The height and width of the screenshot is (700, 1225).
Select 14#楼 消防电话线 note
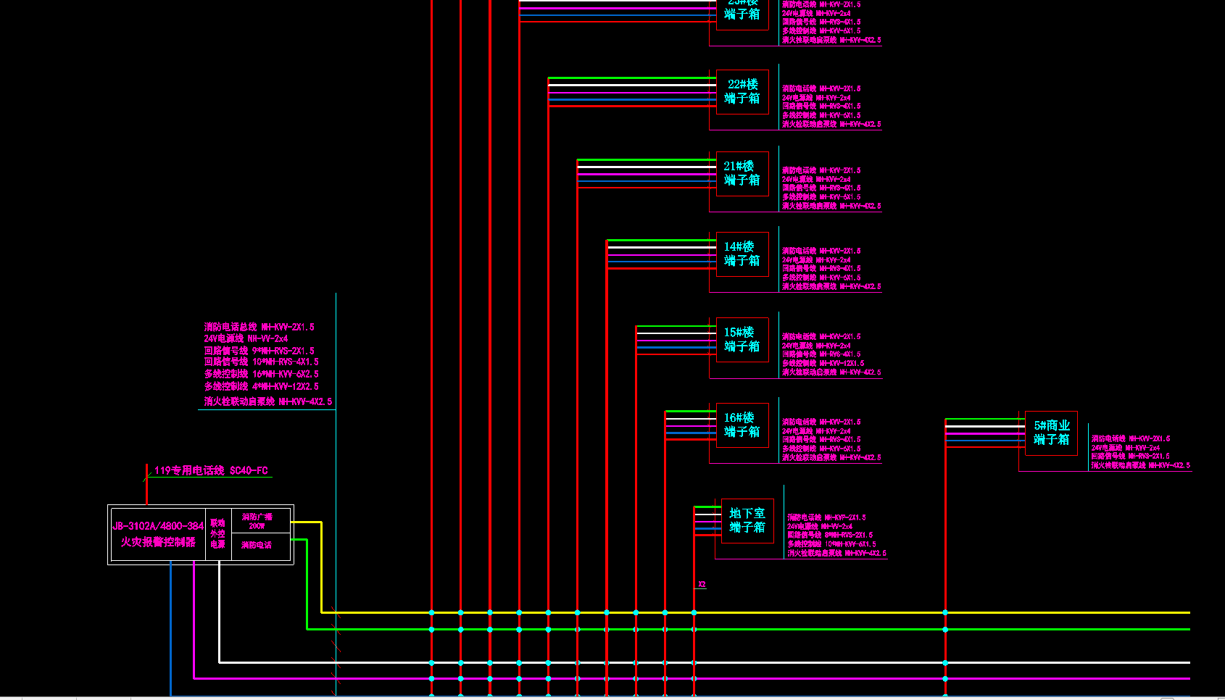coord(821,251)
